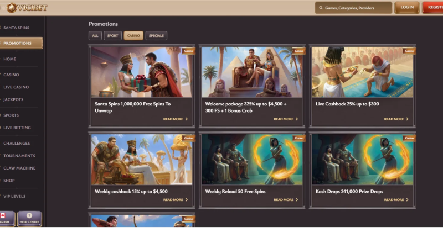Screen dimensions: 443x243
Task: Select the SPORT promotions filter
Action: click(x=112, y=35)
